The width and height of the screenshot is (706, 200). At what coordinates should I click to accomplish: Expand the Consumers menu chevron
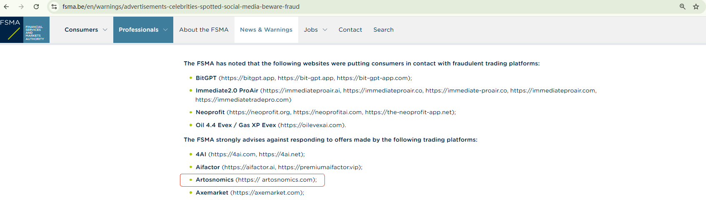105,30
